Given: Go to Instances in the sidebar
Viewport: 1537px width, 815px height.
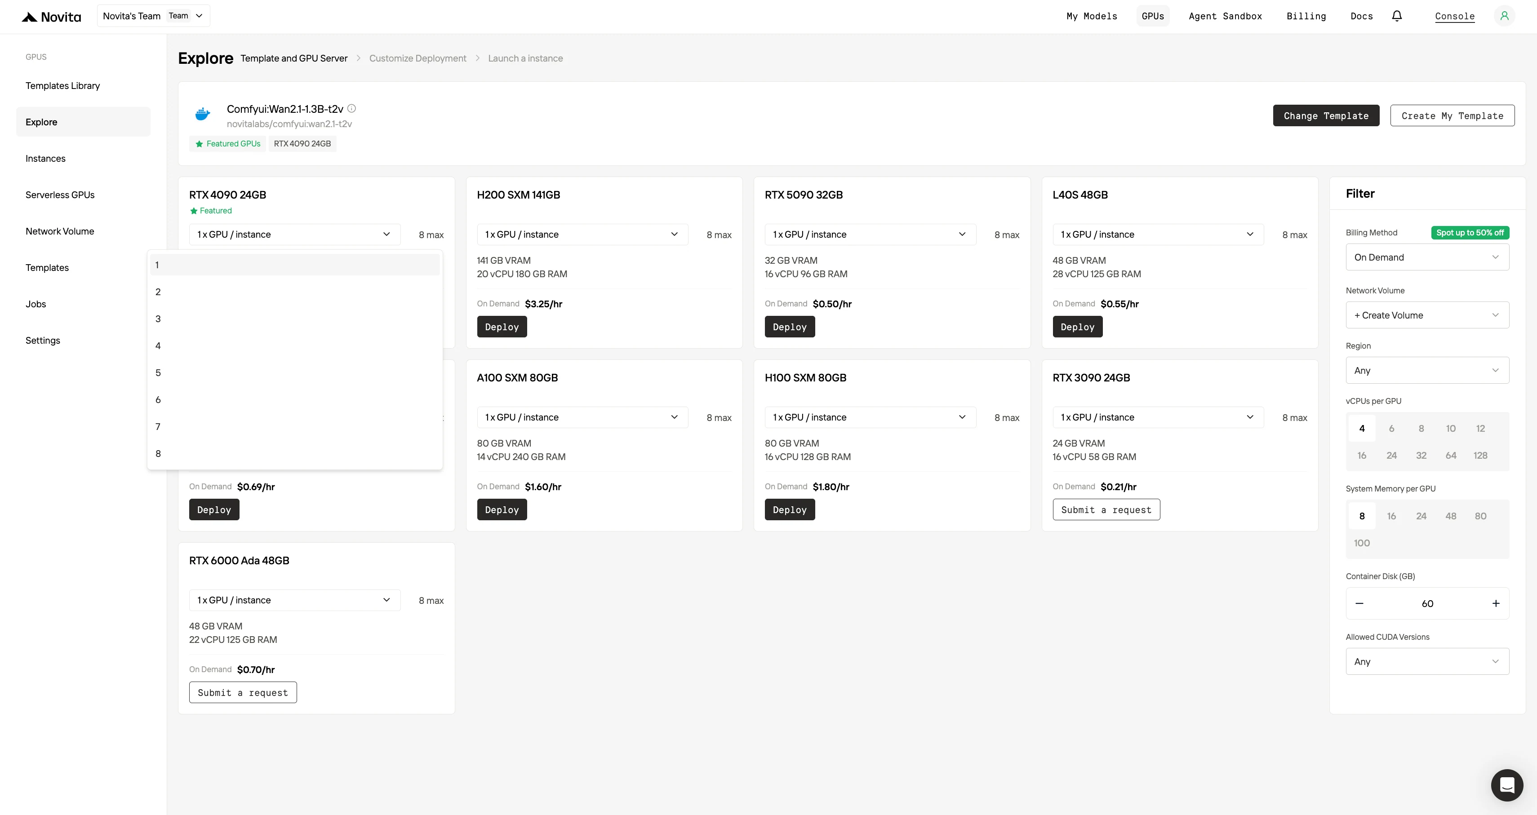Looking at the screenshot, I should pos(84,158).
